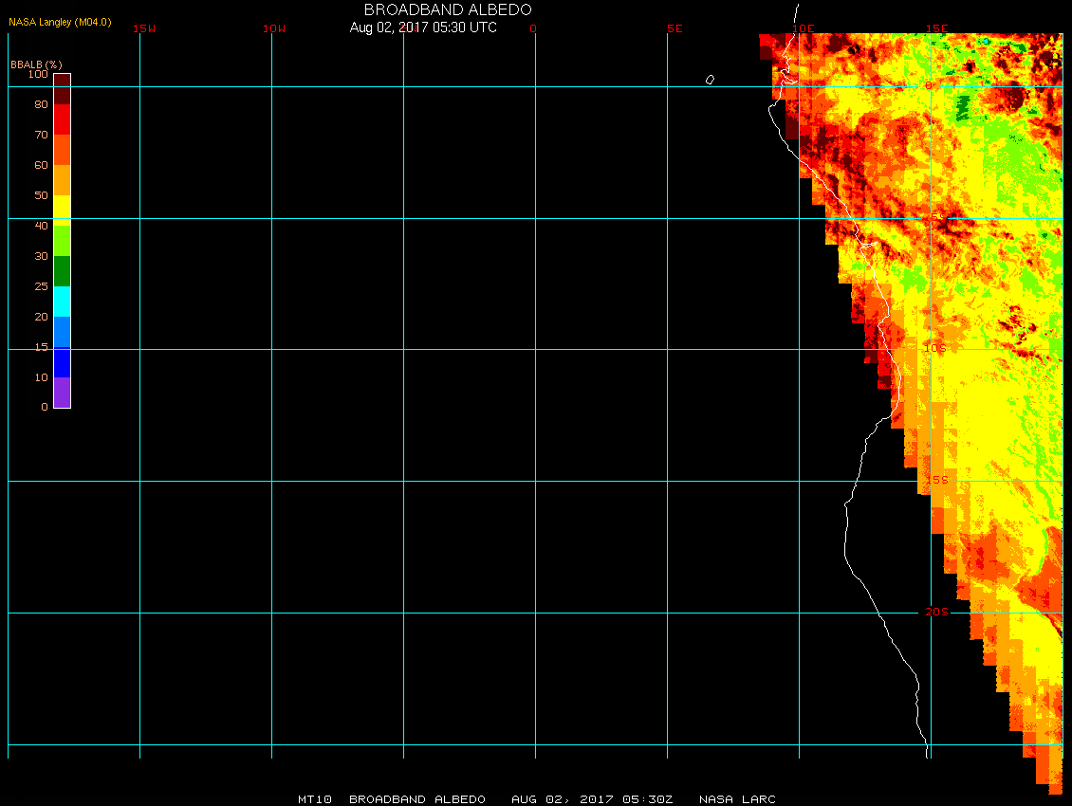
Task: Click the "15S" latitude label
Action: point(937,480)
